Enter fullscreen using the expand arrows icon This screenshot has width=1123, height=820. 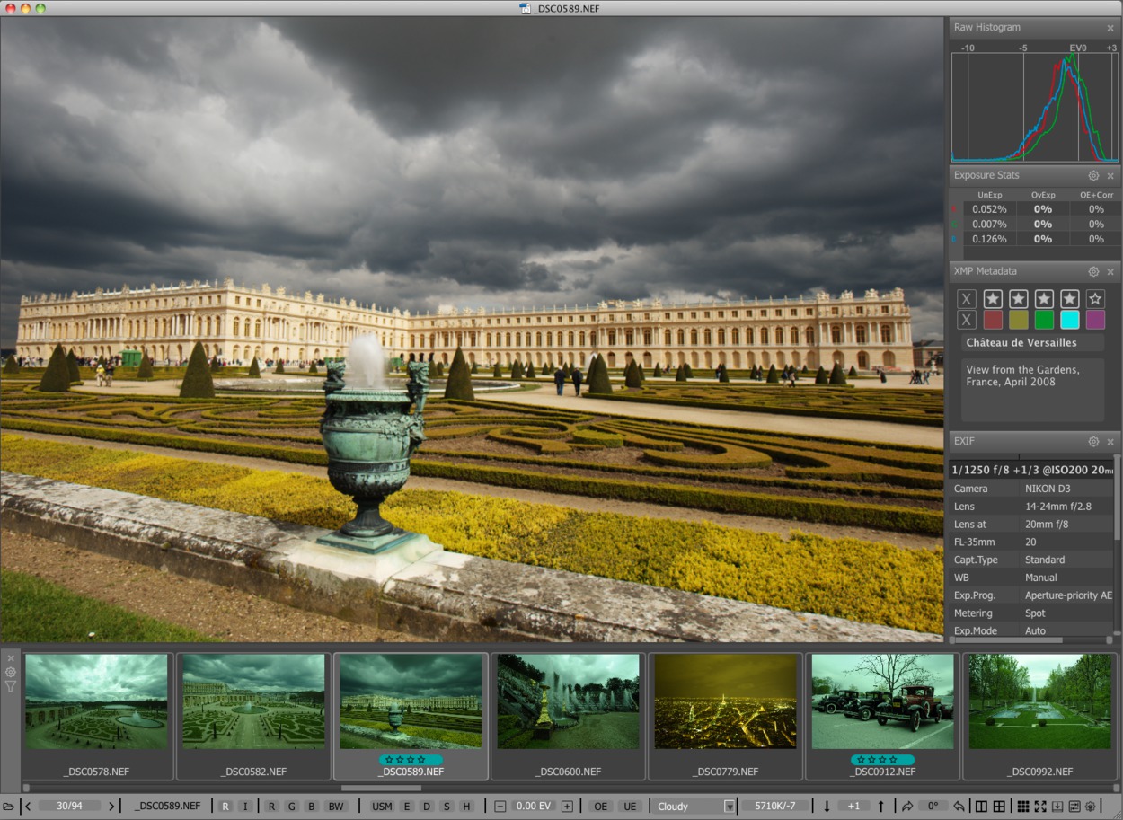point(1040,807)
